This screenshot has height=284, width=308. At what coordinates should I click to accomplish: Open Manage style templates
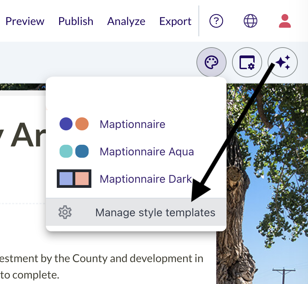[136, 212]
